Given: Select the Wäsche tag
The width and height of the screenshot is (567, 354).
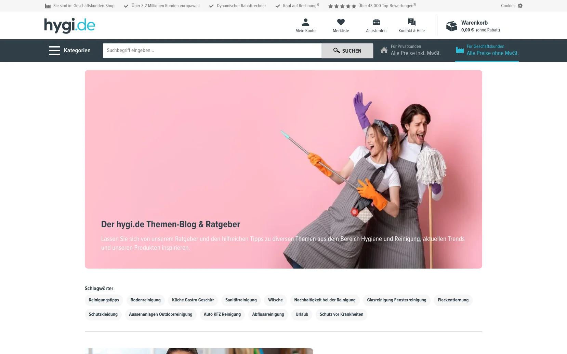Looking at the screenshot, I should tap(275, 300).
